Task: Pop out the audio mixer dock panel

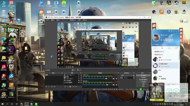Action: 118,73
